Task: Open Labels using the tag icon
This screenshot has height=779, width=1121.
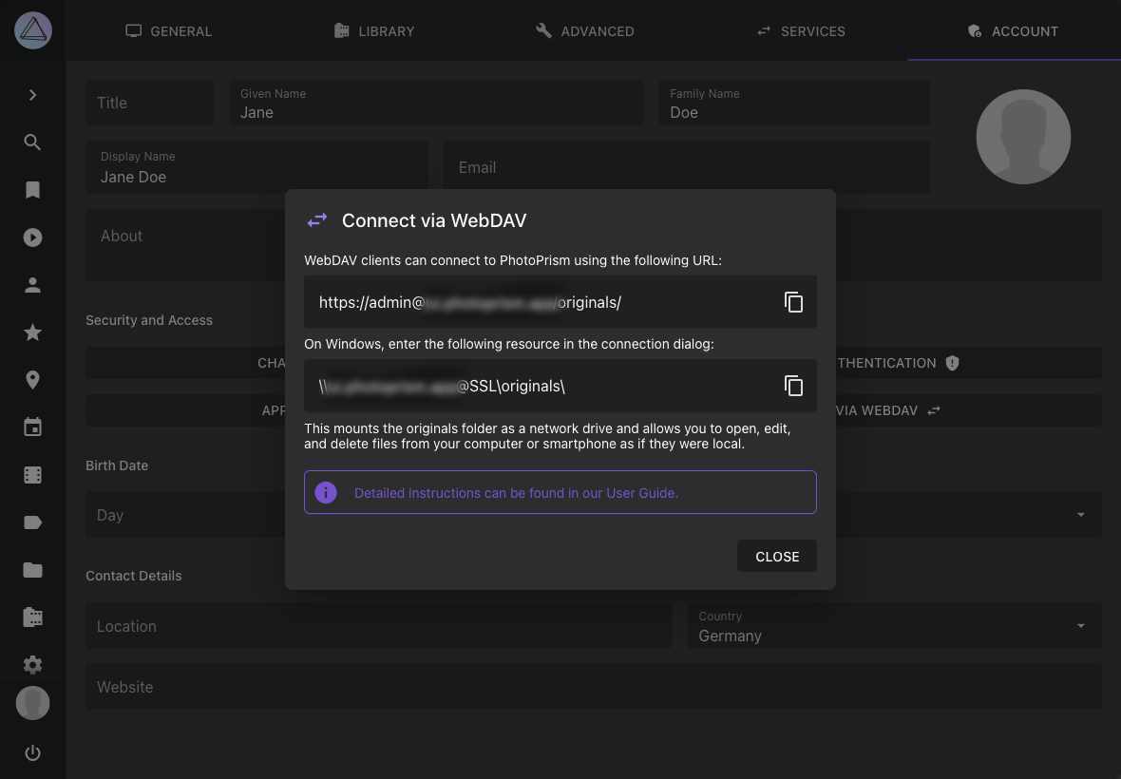Action: [32, 522]
